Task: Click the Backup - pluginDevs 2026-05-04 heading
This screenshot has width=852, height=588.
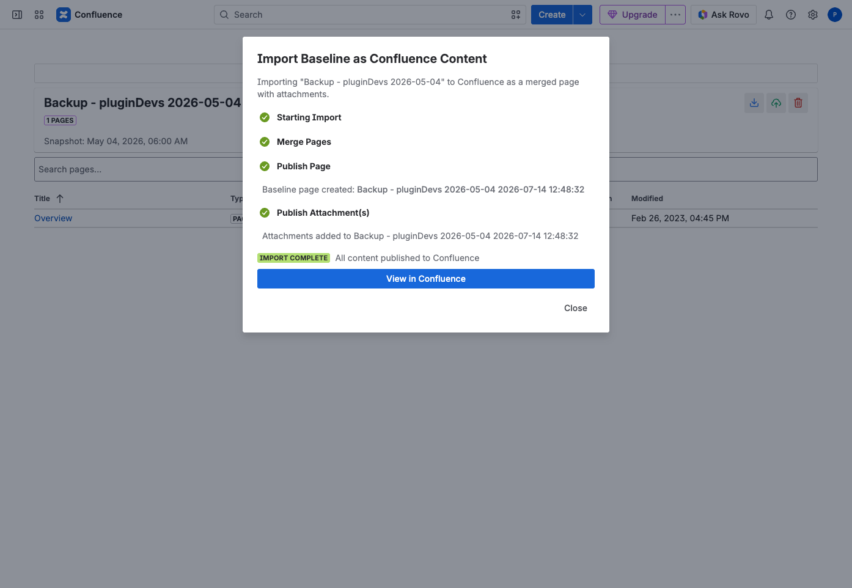Action: pyautogui.click(x=142, y=103)
